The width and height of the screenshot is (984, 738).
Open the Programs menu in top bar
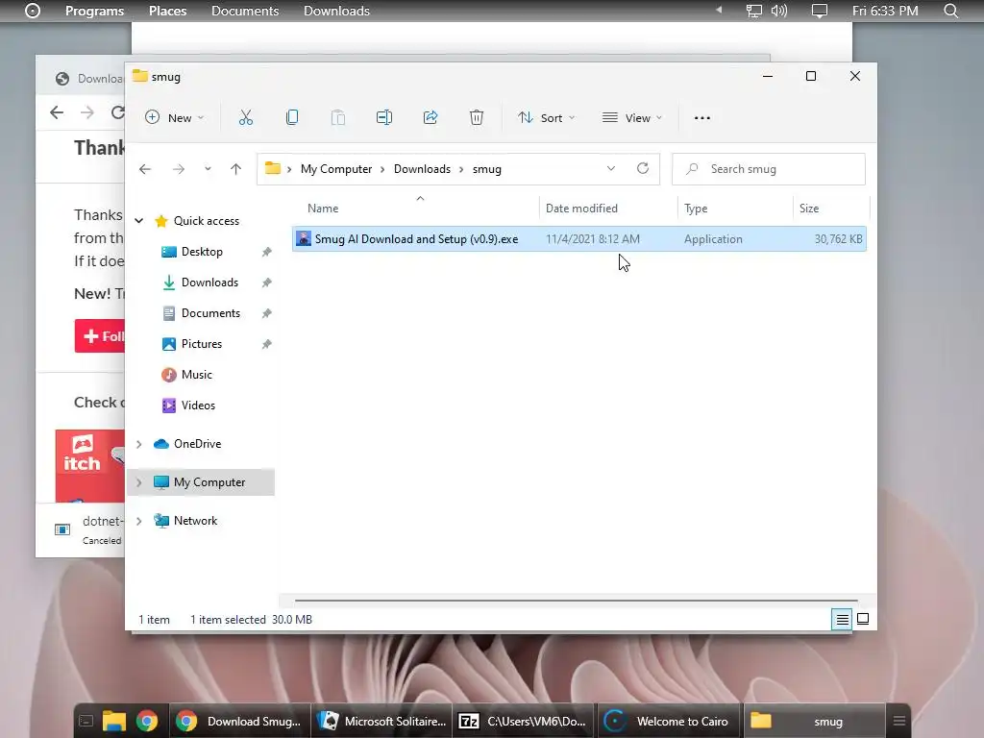[x=95, y=11]
